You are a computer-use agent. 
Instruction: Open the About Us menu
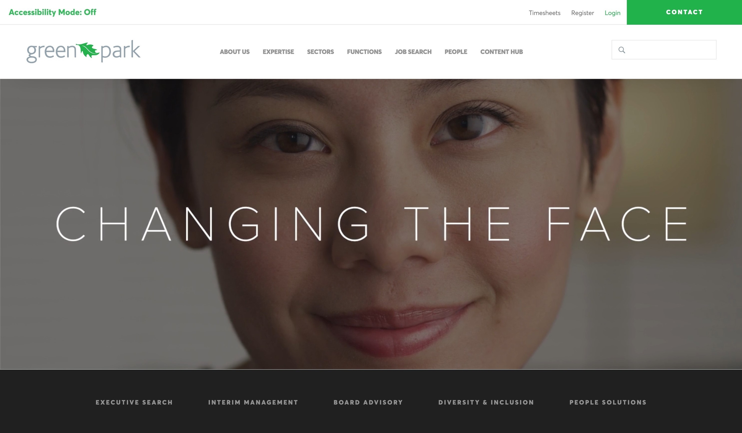click(235, 52)
